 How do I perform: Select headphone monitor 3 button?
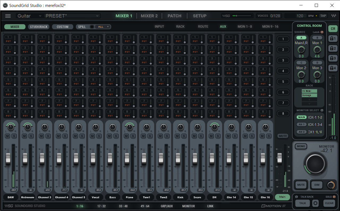point(333,58)
